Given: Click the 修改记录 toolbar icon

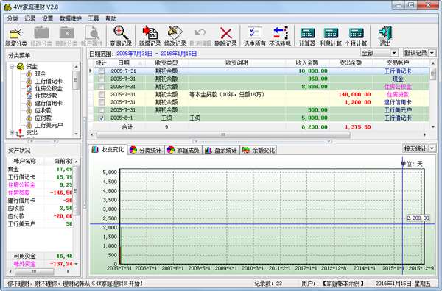Looking at the screenshot, I should pos(175,36).
